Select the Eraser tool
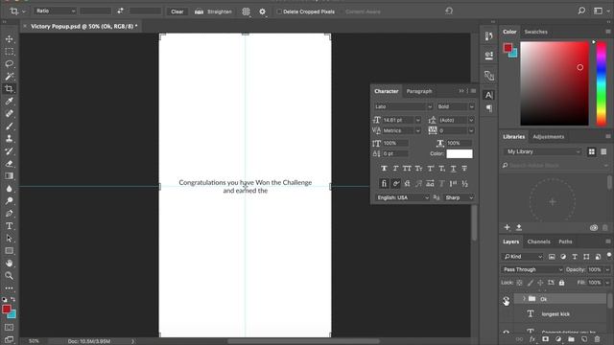This screenshot has width=614, height=345. pos(9,164)
